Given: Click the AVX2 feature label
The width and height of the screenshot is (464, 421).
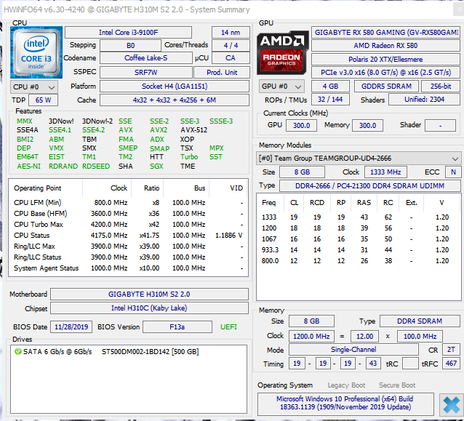Looking at the screenshot, I should coord(189,130).
